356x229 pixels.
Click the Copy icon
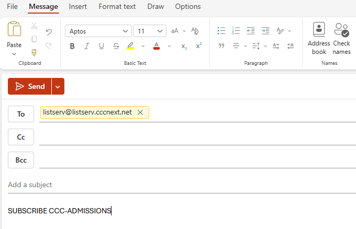pyautogui.click(x=34, y=39)
